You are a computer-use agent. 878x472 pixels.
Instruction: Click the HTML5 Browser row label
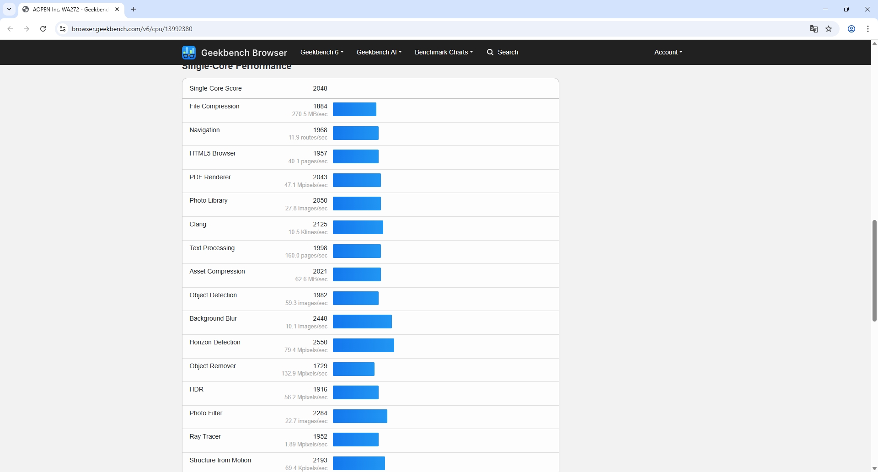tap(213, 153)
